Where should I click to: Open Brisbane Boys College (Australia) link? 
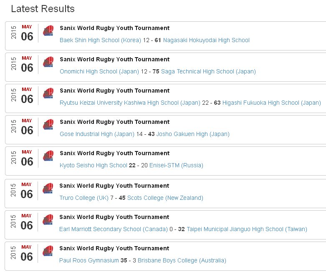(182, 261)
